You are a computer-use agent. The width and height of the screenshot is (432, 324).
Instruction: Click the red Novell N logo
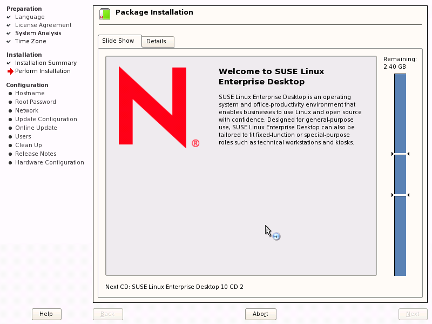[152, 107]
